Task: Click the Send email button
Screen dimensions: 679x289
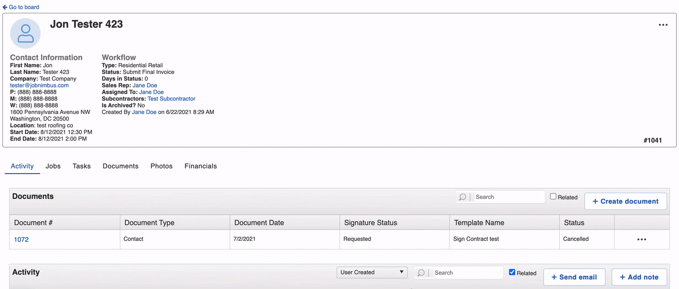Action: (574, 277)
